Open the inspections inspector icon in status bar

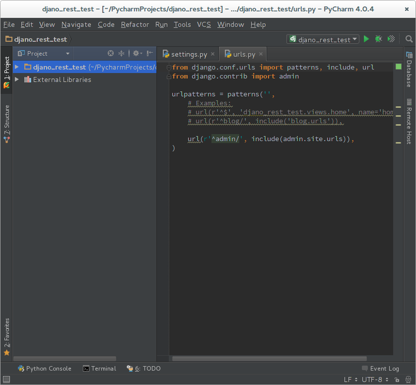pyautogui.click(x=409, y=380)
